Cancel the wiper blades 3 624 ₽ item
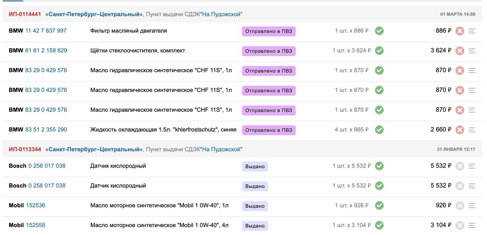The width and height of the screenshot is (487, 235). (460, 51)
